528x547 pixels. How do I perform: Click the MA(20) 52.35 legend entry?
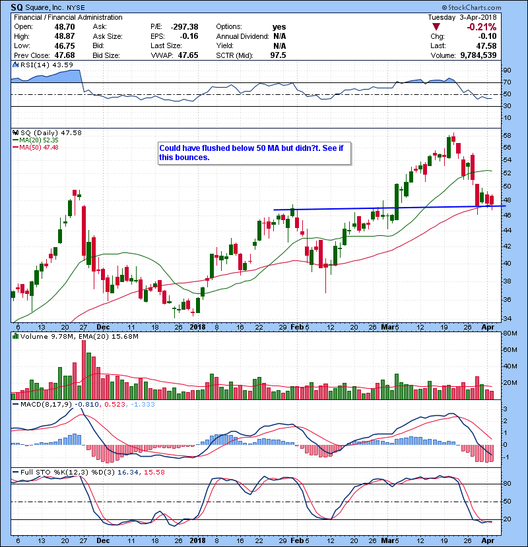35,140
